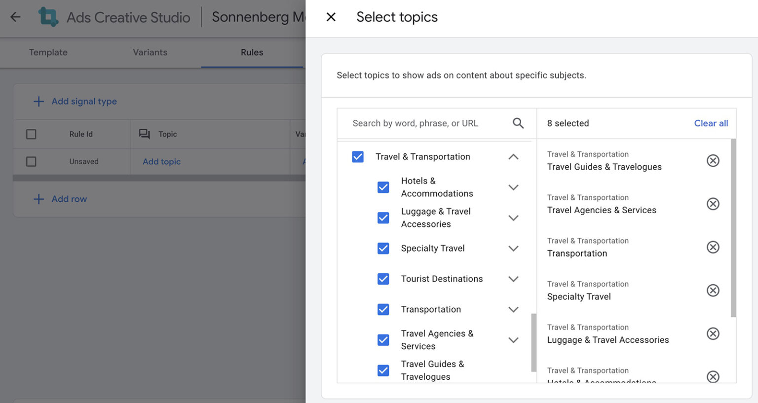Expand Luggage & Travel Accessories subtopics
This screenshot has height=403, width=758.
tap(513, 218)
